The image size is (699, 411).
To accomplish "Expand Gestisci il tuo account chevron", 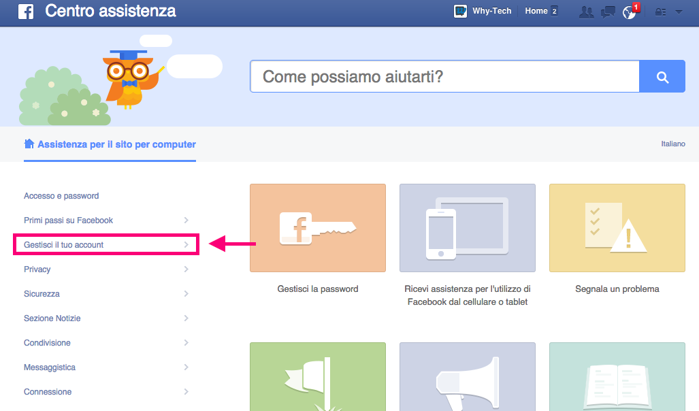I will [x=186, y=245].
